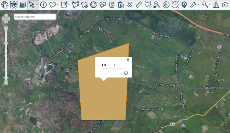Image resolution: width=230 pixels, height=133 pixels.
Task: Zoom to previous extent magnifier icon
Action: tap(157, 5)
